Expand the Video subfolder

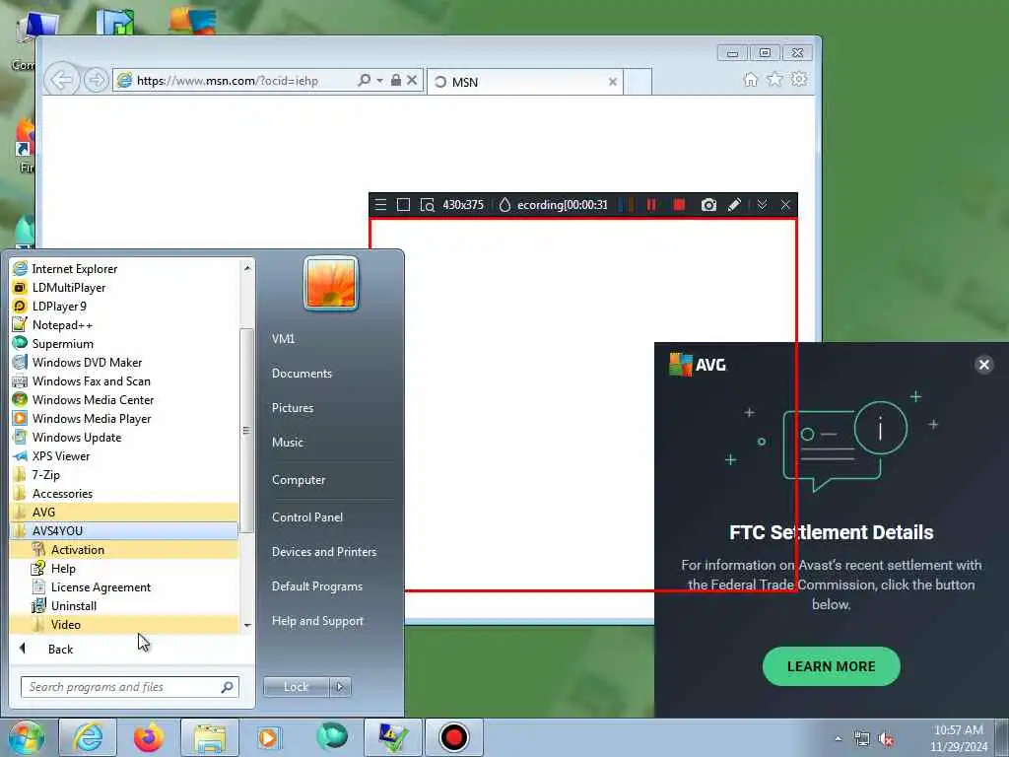point(124,624)
